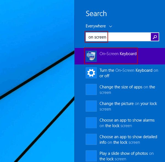Open Turn the On-Screen Keyboard on or off
The height and width of the screenshot is (162, 165).
point(120,73)
